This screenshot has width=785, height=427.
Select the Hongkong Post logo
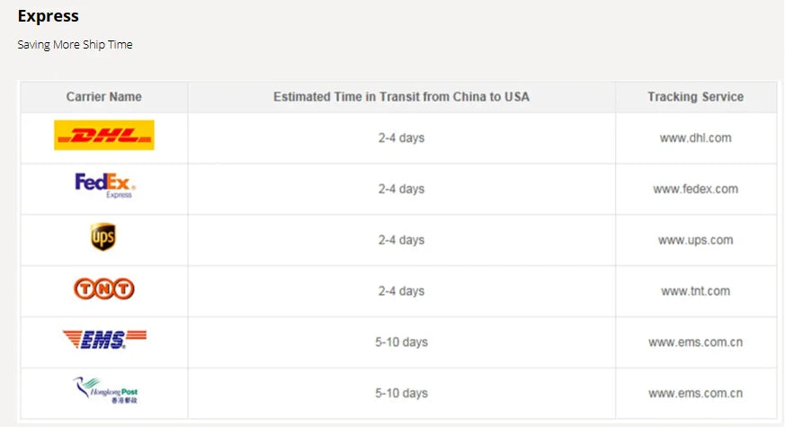point(104,390)
